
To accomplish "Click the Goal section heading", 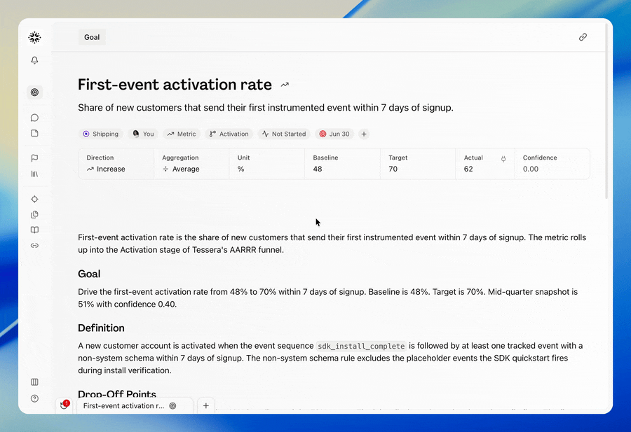I will pos(89,274).
